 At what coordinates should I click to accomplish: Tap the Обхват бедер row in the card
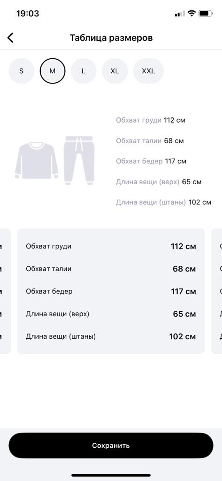(x=111, y=291)
